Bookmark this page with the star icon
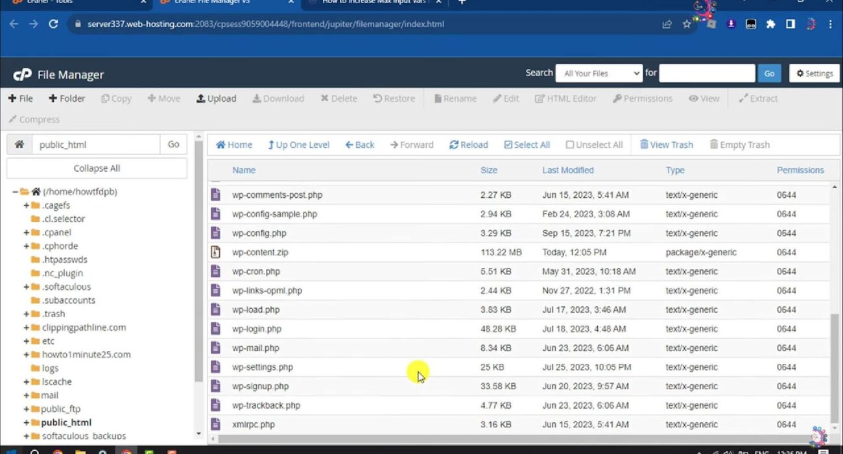 687,24
